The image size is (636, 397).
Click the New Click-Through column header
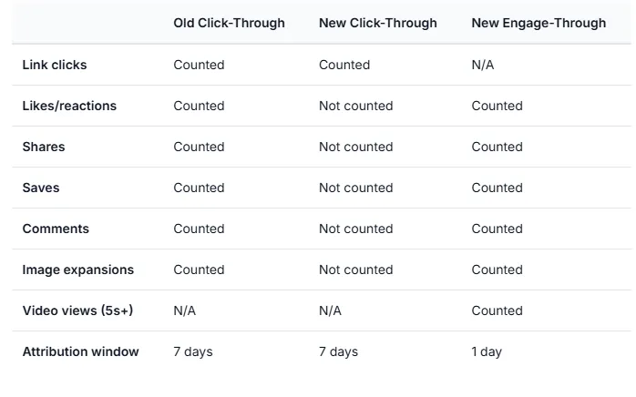click(377, 23)
